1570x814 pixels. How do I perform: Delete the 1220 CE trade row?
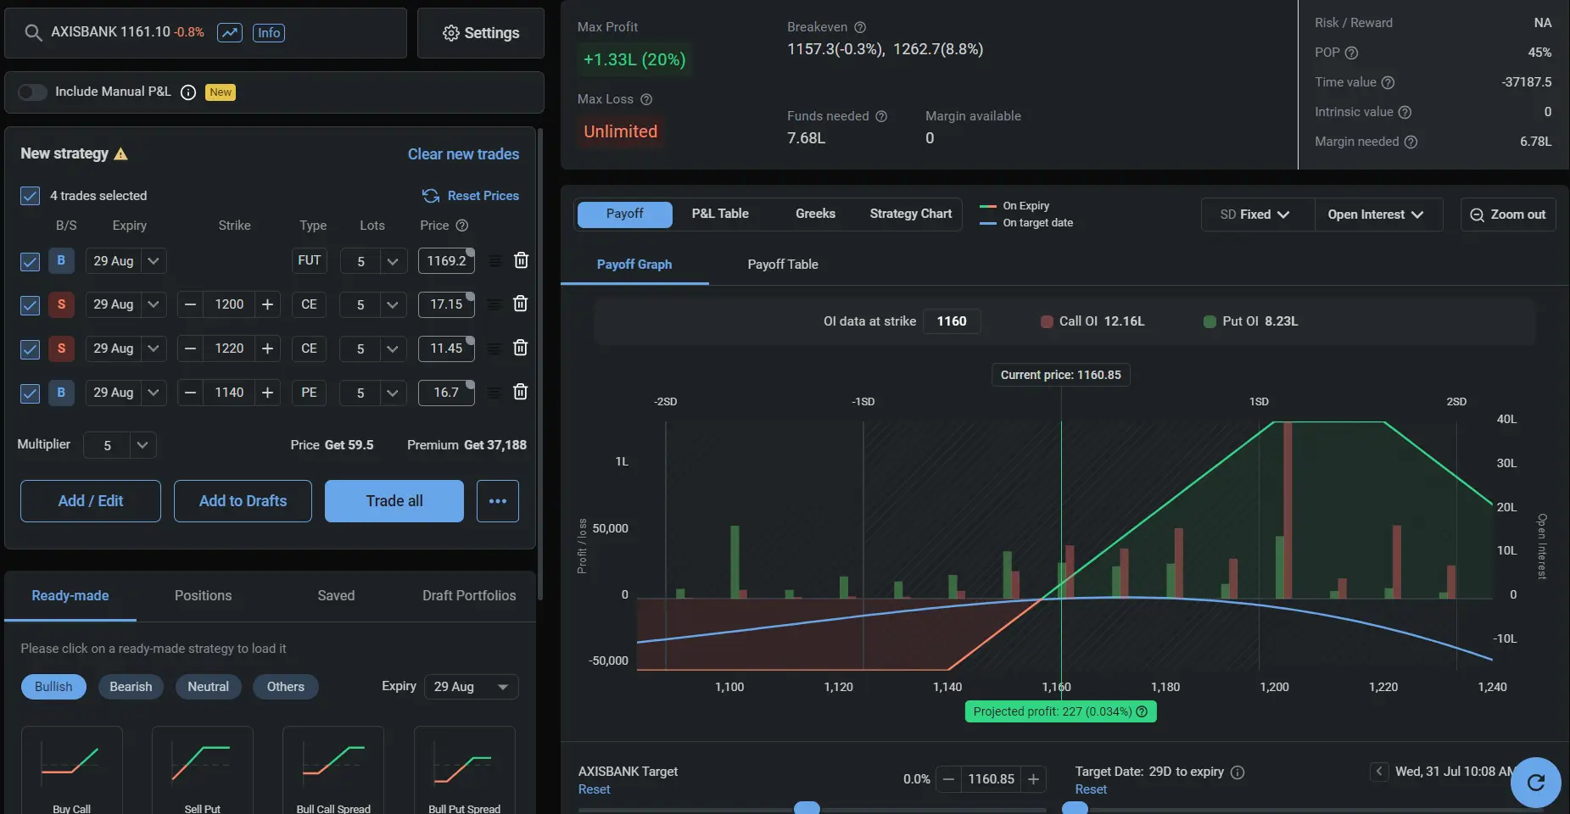521,348
